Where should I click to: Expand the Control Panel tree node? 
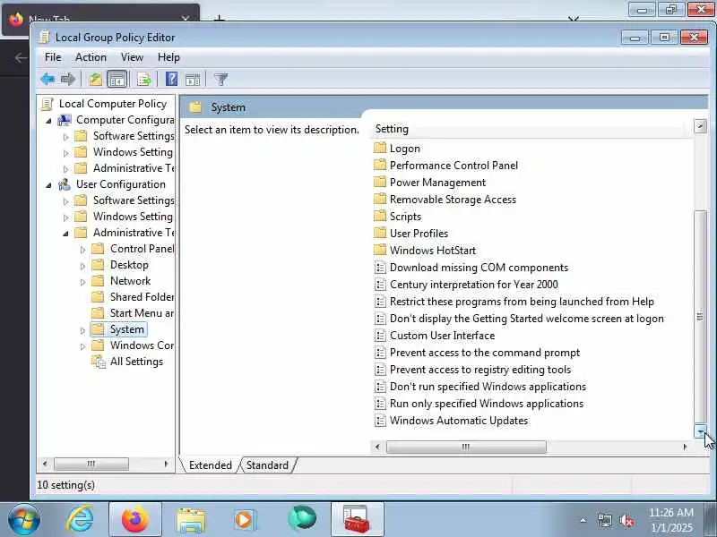pos(82,250)
